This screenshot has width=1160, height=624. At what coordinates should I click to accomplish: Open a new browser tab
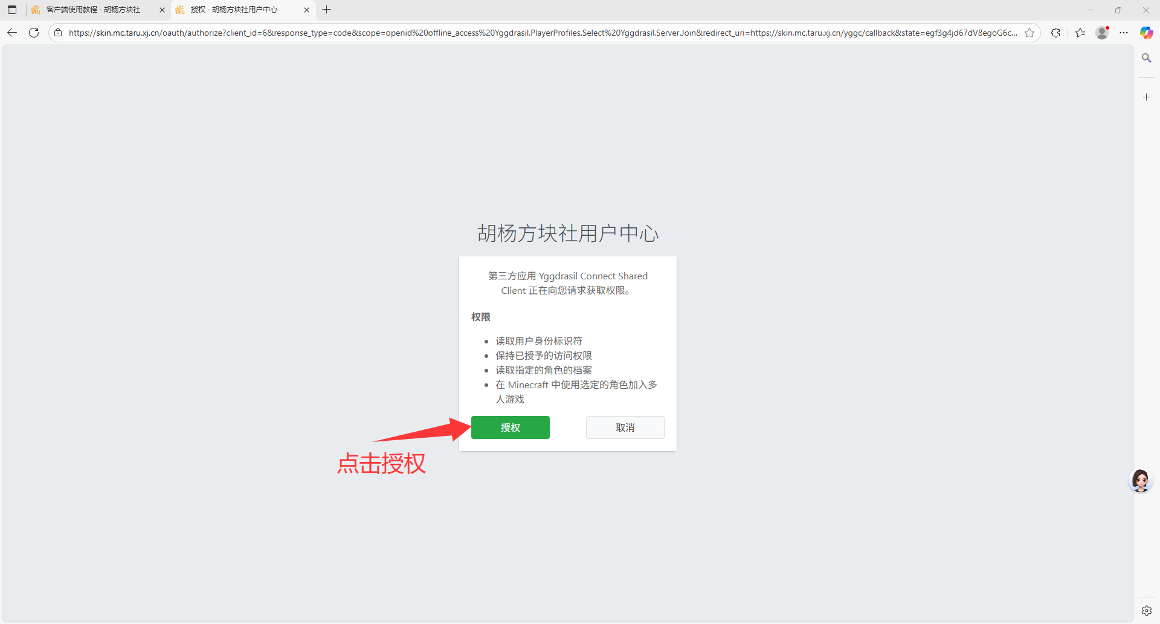pyautogui.click(x=327, y=10)
